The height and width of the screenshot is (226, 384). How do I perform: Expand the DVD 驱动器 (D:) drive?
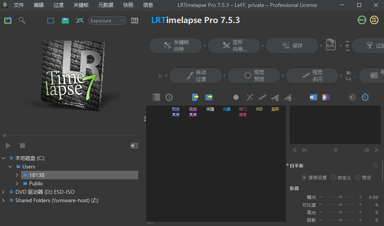coord(4,192)
